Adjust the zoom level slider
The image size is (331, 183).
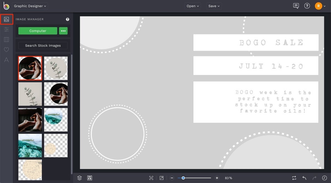coord(183,178)
